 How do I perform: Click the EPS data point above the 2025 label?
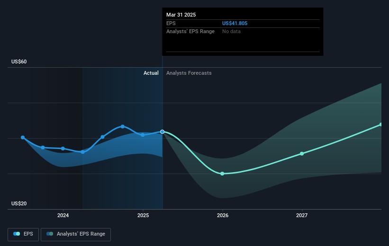143,135
